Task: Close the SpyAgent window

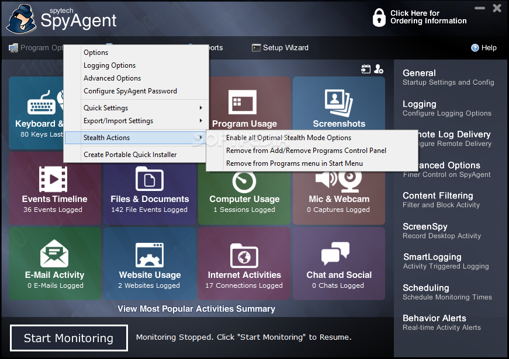Action: [x=497, y=8]
